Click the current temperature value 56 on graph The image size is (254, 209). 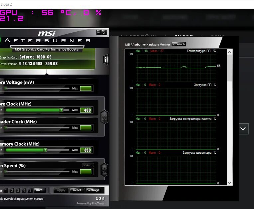[x=219, y=66]
